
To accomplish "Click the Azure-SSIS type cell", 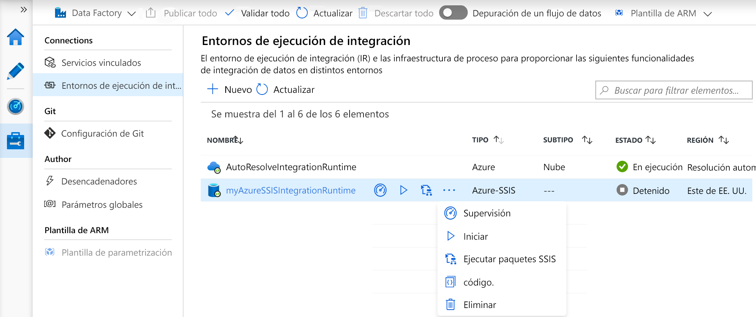I will [494, 190].
